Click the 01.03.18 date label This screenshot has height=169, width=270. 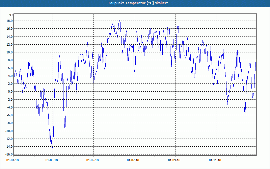pos(52,160)
